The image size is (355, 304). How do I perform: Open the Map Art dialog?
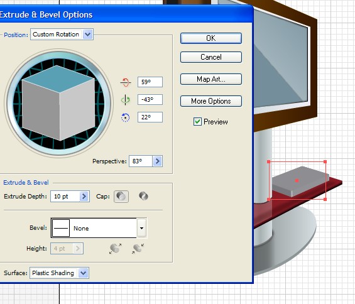(x=211, y=79)
